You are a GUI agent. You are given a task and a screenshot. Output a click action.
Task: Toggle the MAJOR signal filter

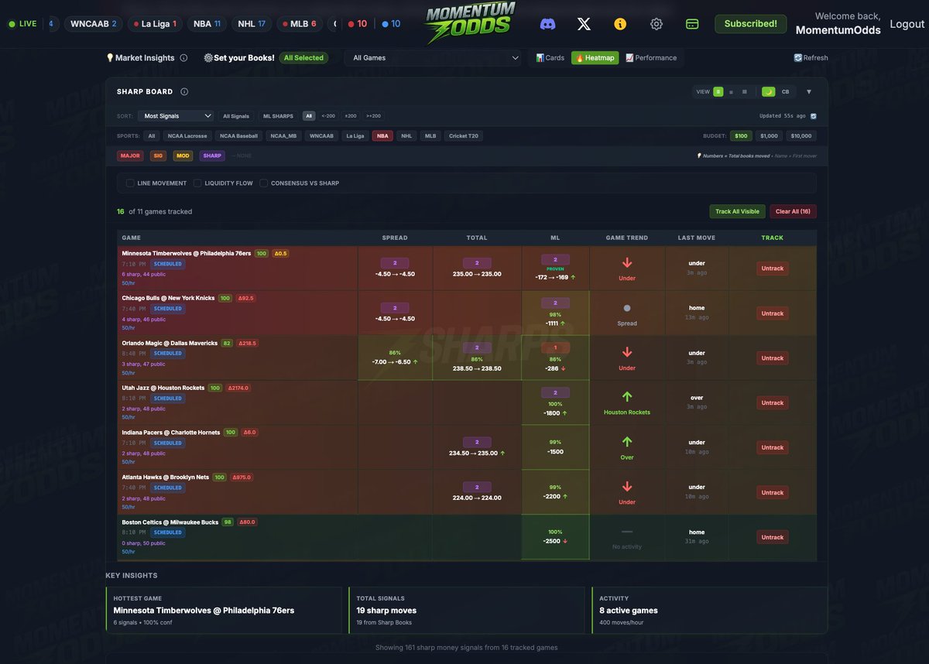(130, 156)
